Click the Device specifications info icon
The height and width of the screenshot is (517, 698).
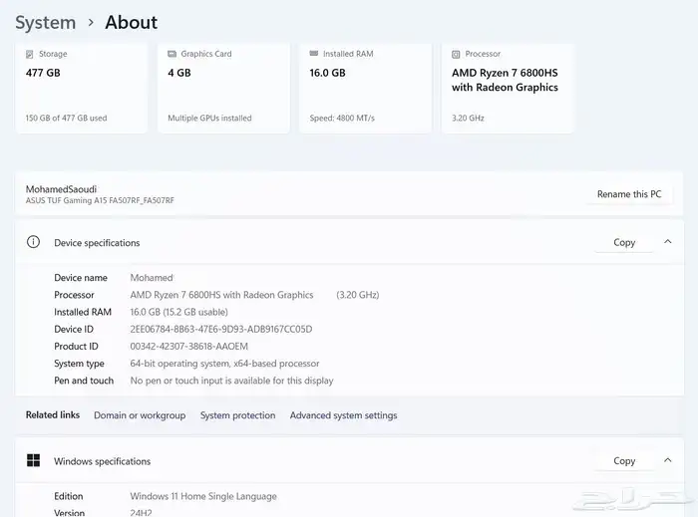point(33,242)
